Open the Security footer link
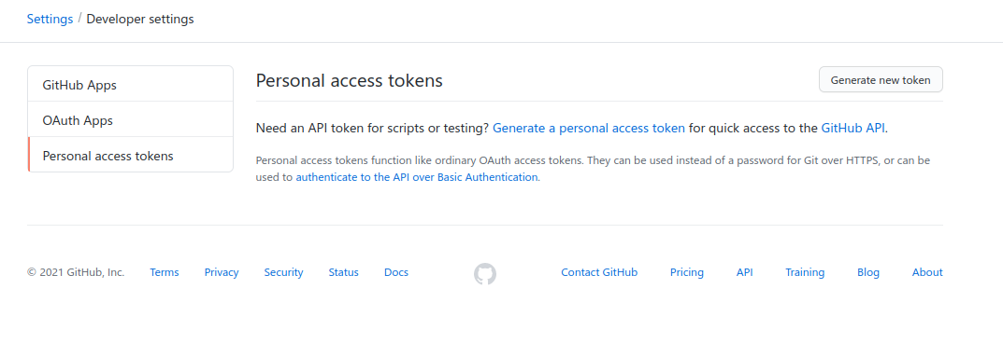This screenshot has width=1003, height=344. click(x=283, y=272)
